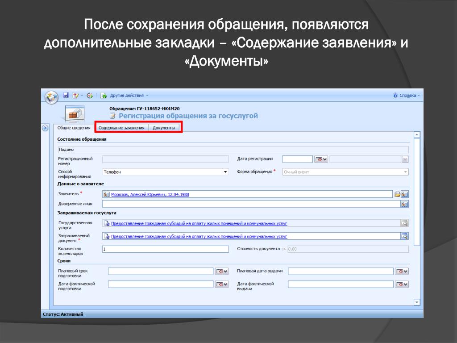
Task: Click the document-with-green-check icon
Action: pyautogui.click(x=104, y=96)
